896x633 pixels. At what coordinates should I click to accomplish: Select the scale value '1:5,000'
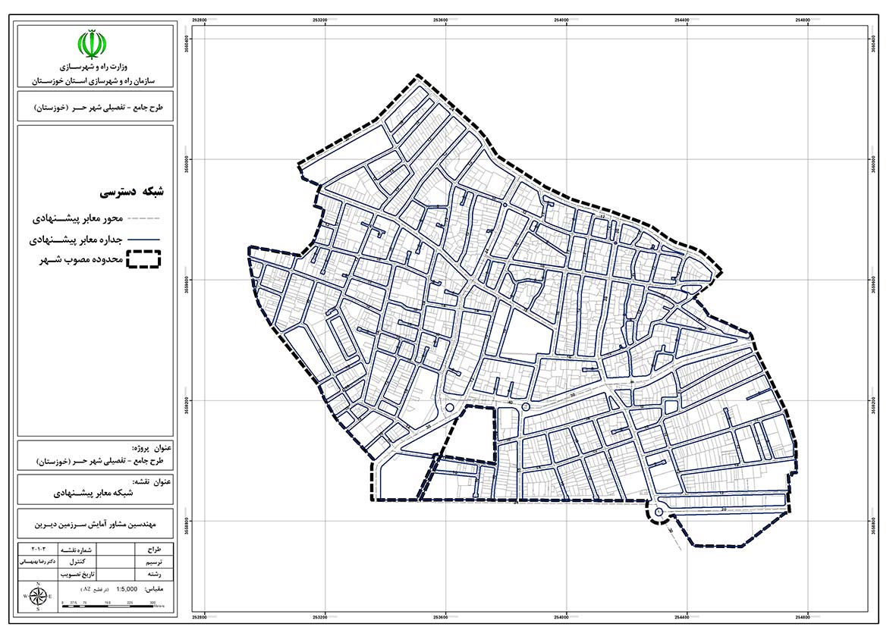[127, 589]
